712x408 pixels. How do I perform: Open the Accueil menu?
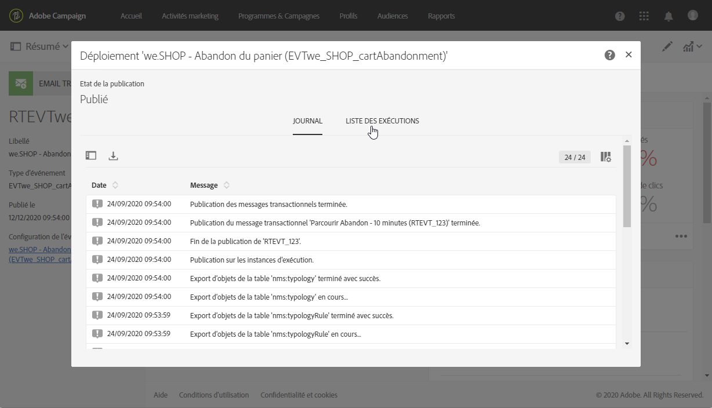coord(131,16)
